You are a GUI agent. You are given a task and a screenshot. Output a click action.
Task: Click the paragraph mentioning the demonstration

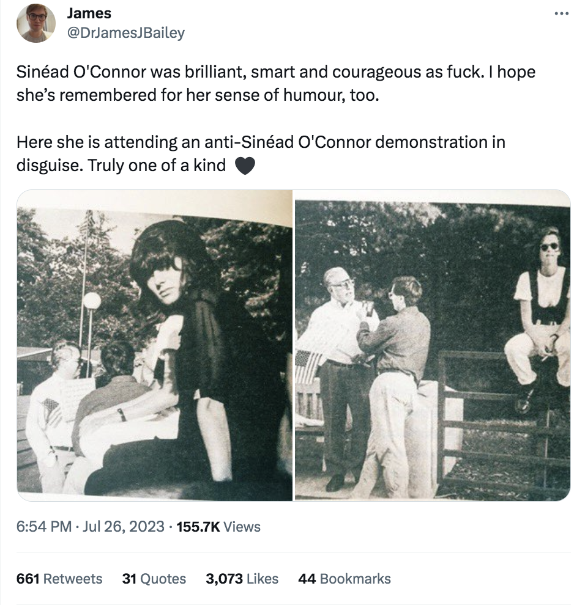pyautogui.click(x=261, y=153)
